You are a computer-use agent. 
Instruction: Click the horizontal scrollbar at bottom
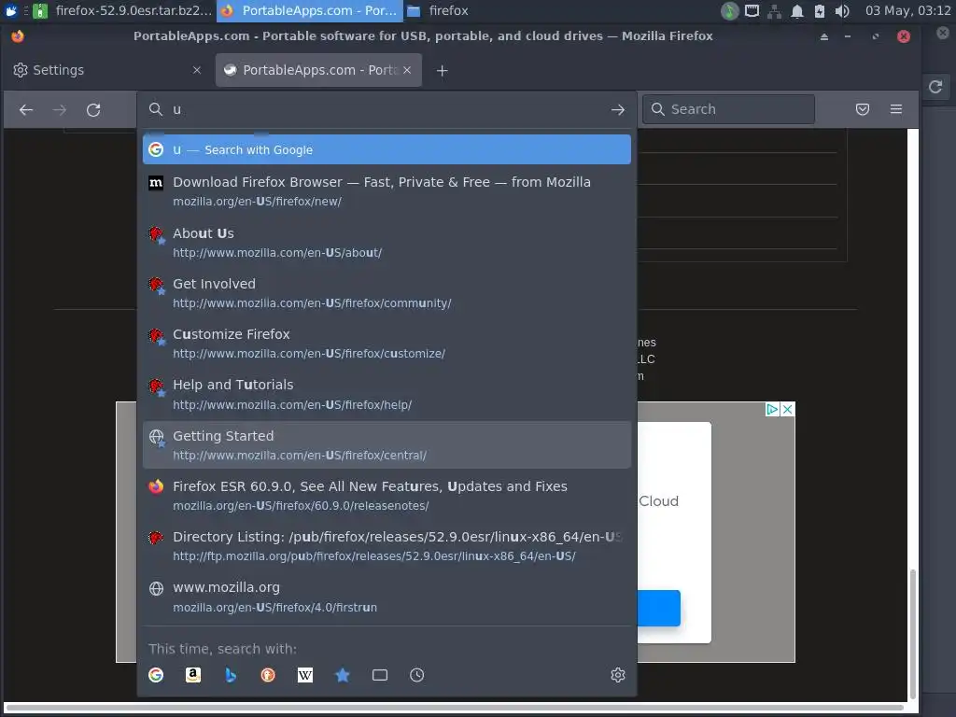click(455, 708)
